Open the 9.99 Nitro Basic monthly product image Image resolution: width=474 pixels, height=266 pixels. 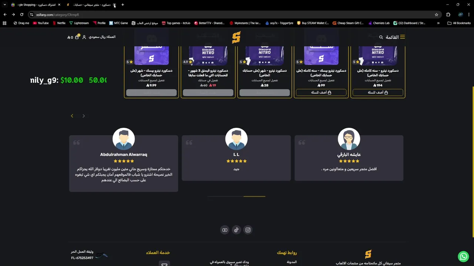pos(151,55)
